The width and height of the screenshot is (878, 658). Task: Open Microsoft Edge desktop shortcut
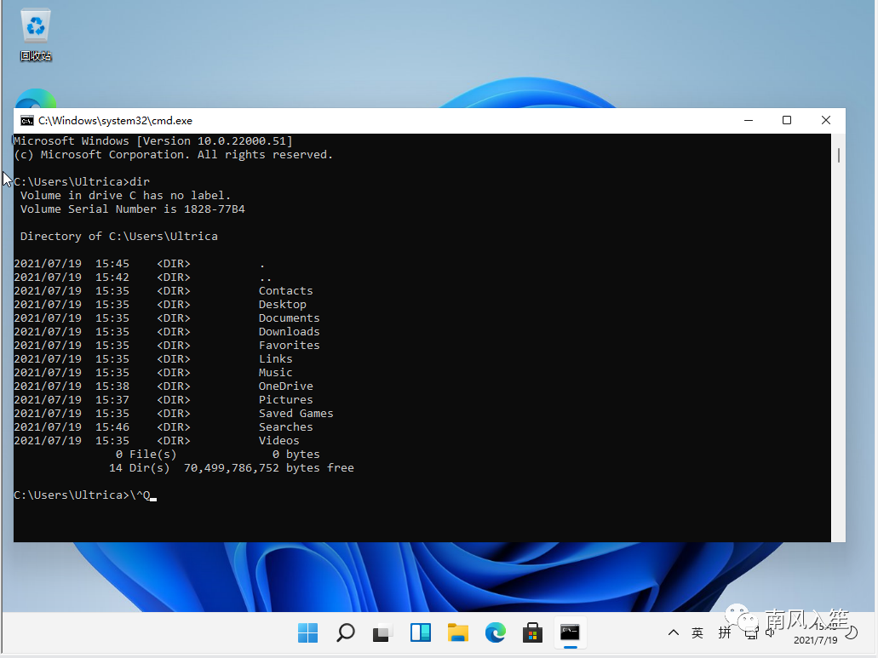coord(36,99)
